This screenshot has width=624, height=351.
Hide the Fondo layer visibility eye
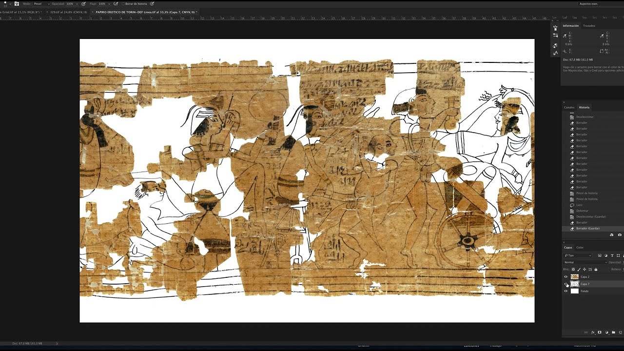click(565, 291)
